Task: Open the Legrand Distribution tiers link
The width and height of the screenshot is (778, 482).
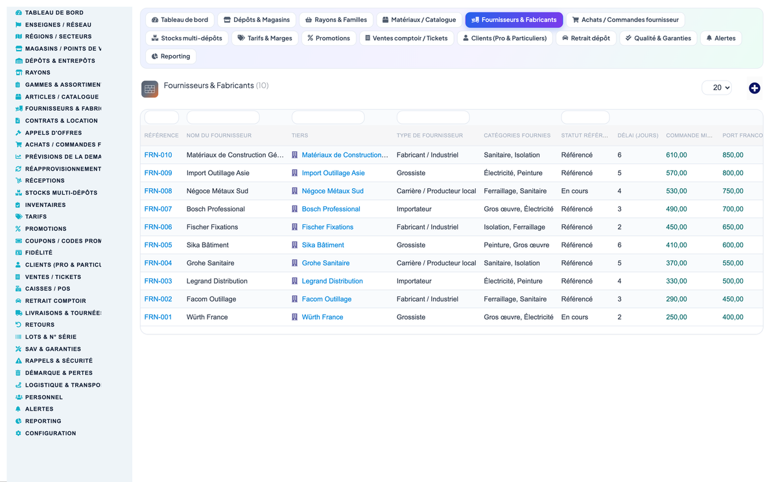Action: click(x=332, y=281)
